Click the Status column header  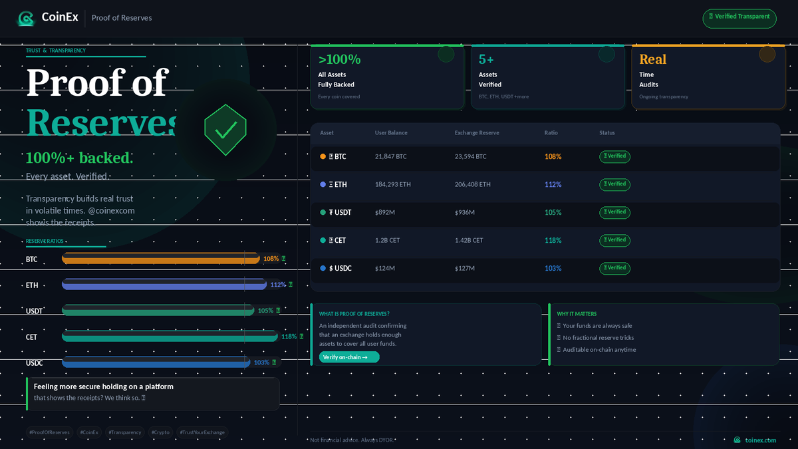point(607,133)
